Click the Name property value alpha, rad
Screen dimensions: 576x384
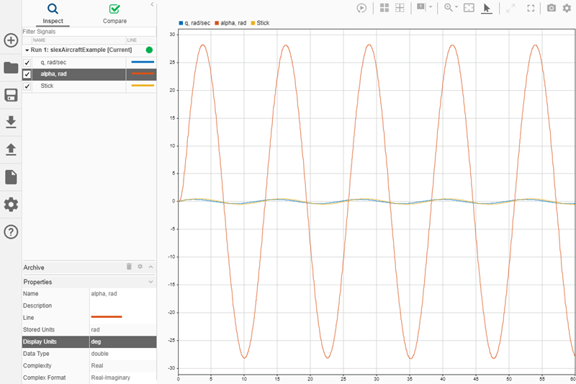pyautogui.click(x=104, y=294)
